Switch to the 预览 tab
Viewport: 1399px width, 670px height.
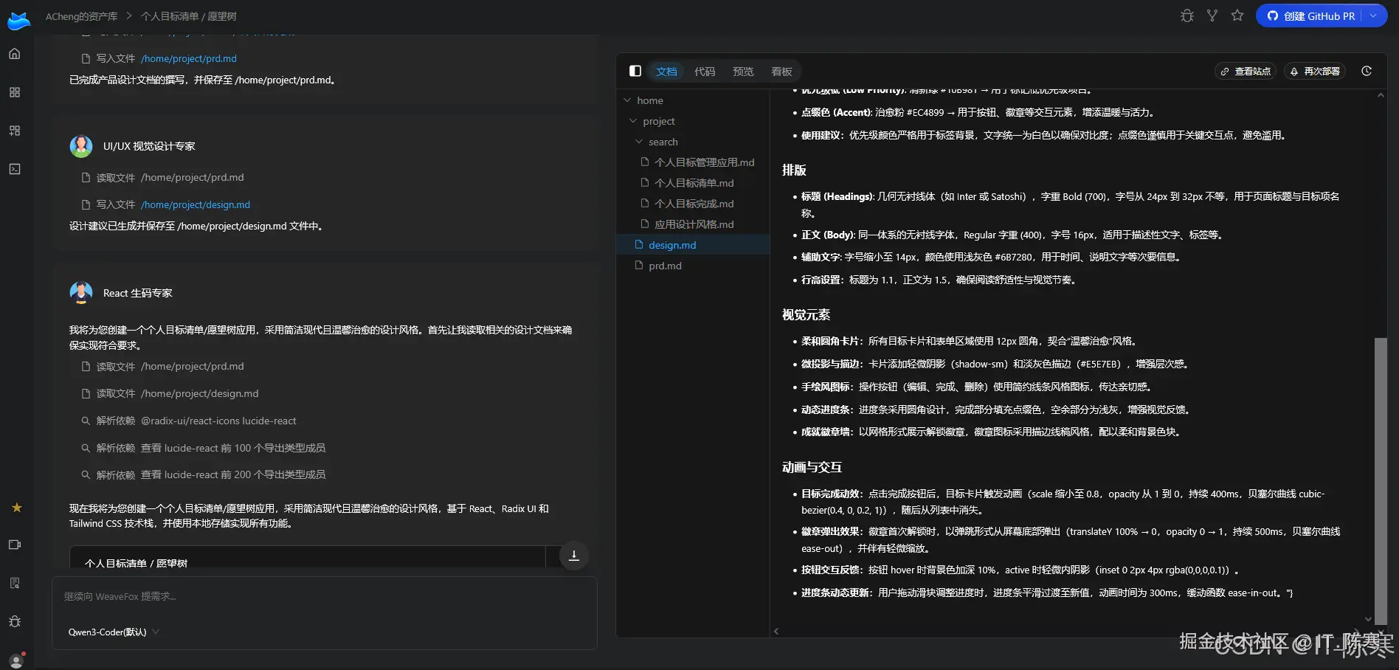743,72
